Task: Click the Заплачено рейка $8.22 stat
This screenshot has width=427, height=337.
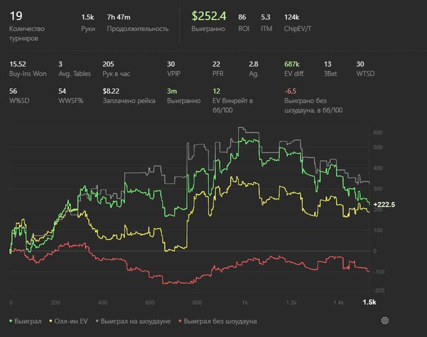Action: coord(110,90)
